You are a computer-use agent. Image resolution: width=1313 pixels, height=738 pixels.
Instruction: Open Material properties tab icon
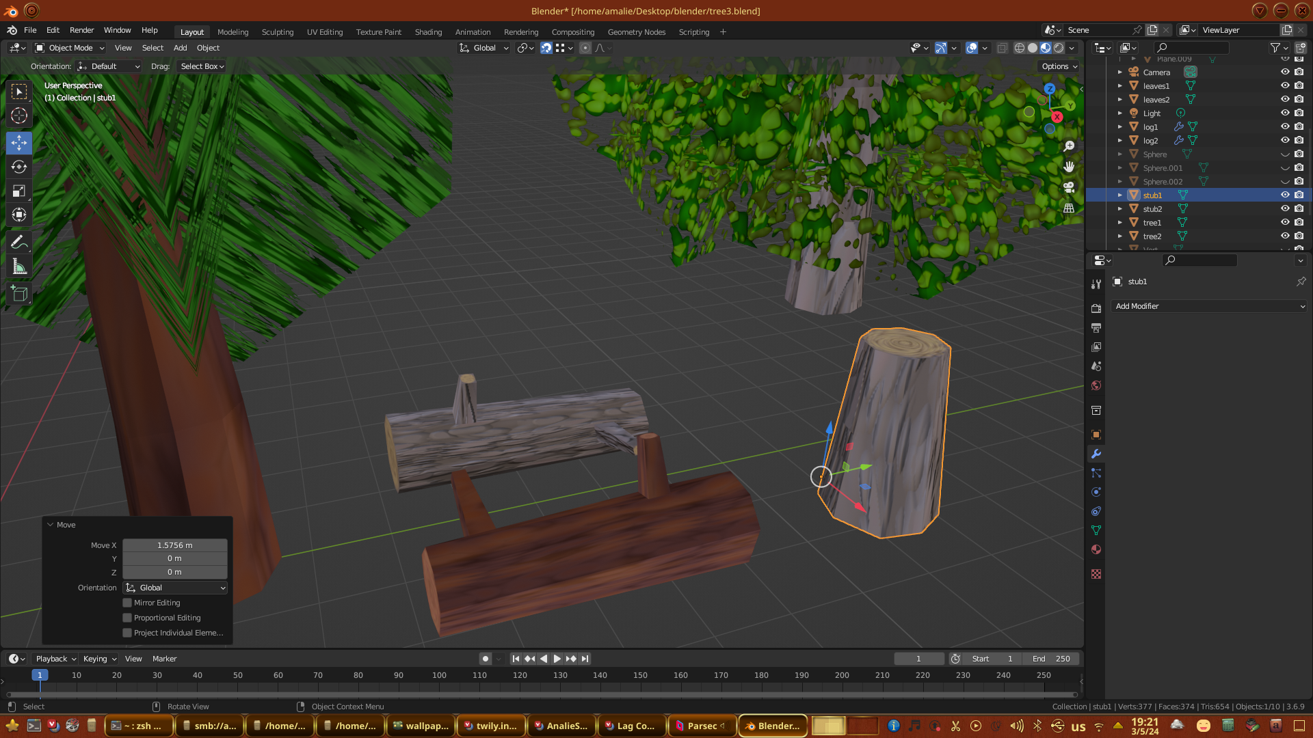click(1096, 549)
